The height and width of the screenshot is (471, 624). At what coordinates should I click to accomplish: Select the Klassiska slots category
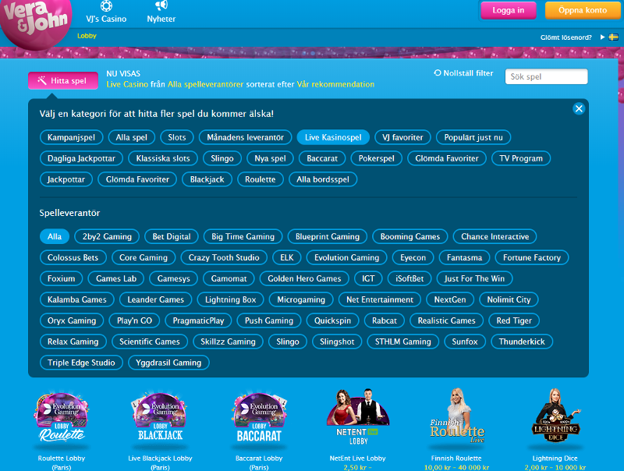click(163, 158)
